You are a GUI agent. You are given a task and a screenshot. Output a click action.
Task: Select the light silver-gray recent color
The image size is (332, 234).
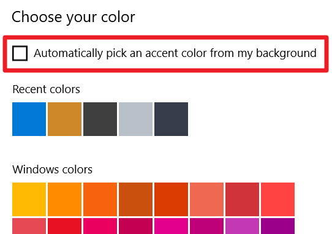(136, 119)
